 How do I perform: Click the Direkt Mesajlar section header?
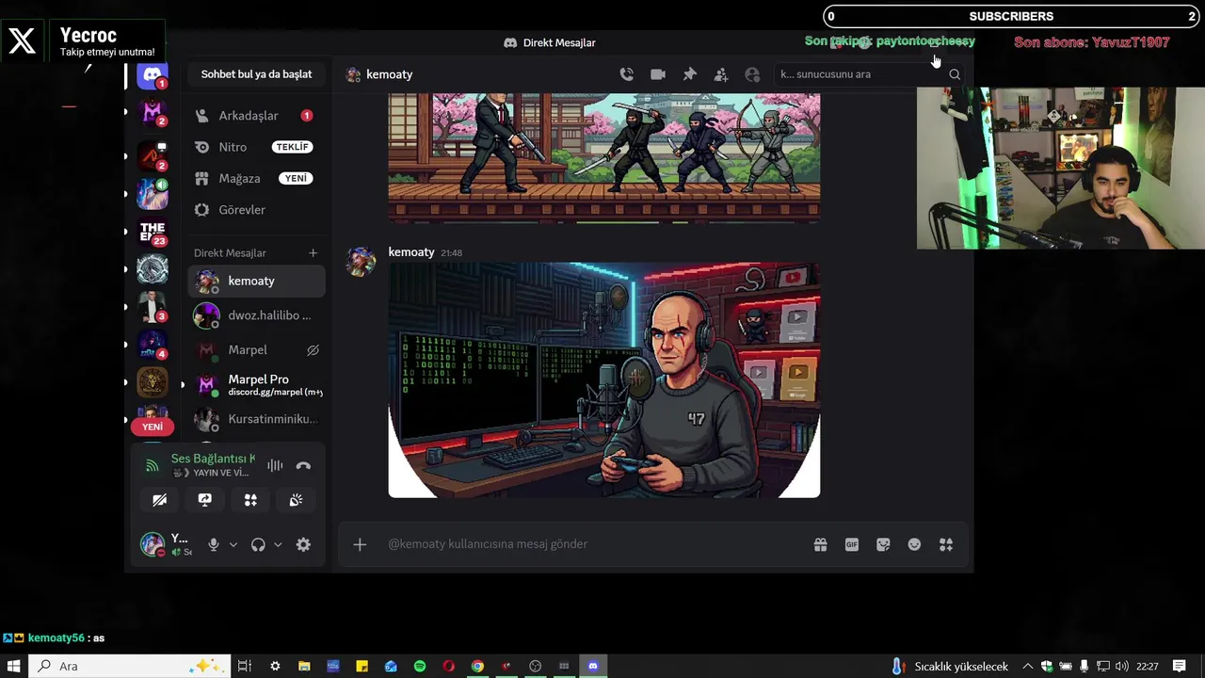tap(230, 252)
